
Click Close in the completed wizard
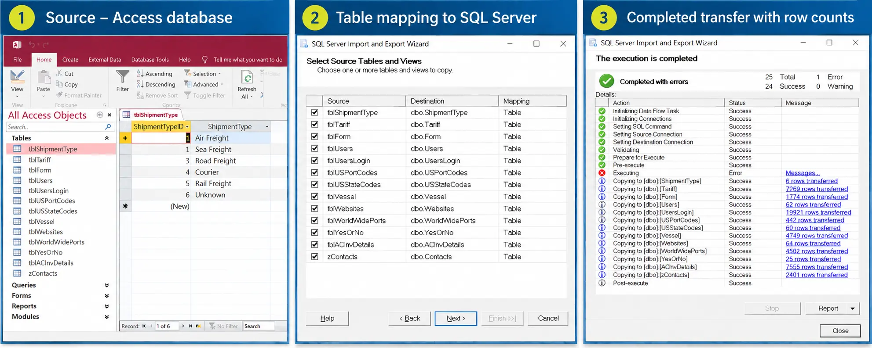pyautogui.click(x=840, y=330)
